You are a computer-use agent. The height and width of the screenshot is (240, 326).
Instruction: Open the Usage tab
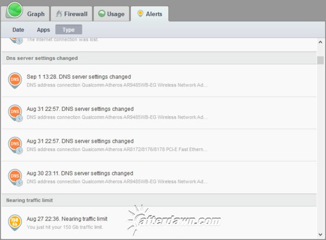coord(111,14)
